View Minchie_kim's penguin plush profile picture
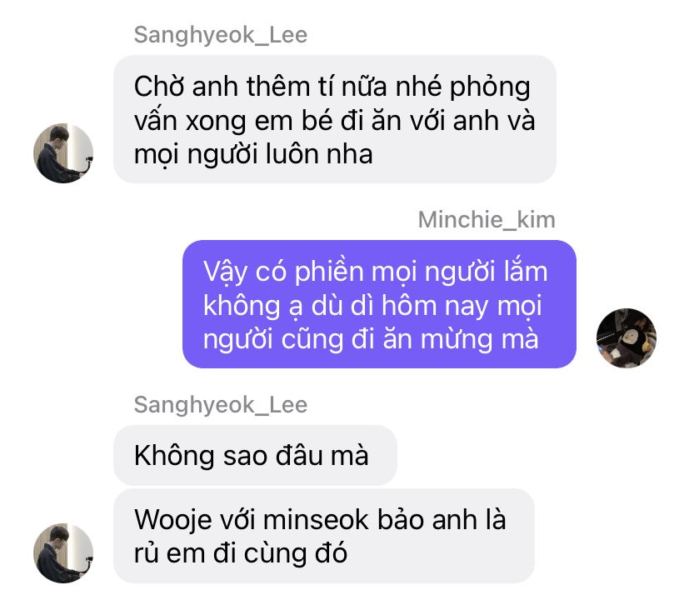674x600 pixels. 627,338
